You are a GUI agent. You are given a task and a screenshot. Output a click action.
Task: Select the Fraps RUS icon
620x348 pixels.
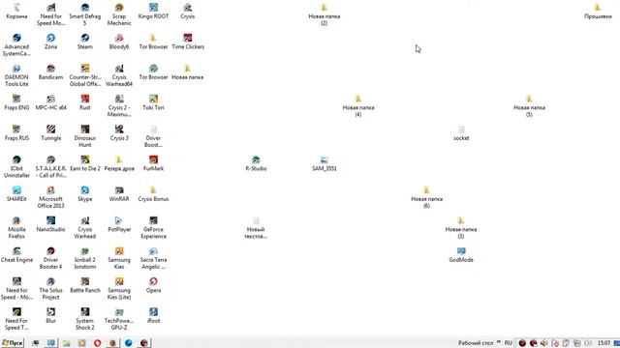(x=16, y=133)
